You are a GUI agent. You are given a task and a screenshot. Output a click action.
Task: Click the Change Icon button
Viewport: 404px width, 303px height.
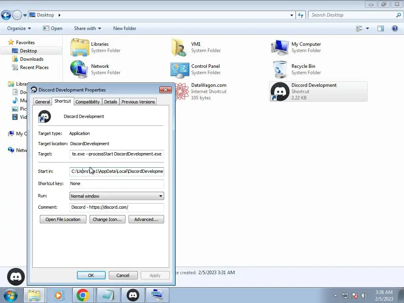tap(107, 219)
